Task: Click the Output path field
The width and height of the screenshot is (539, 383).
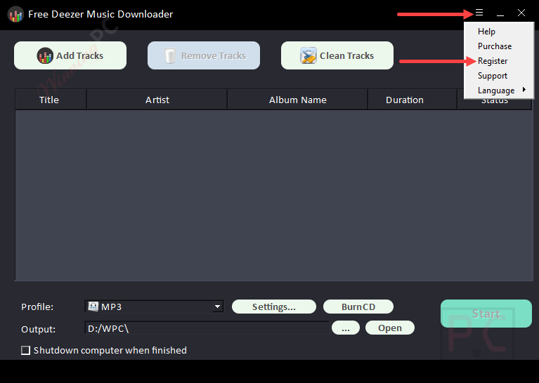Action: [207, 328]
